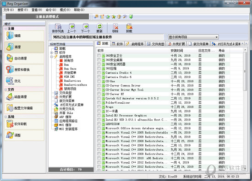This screenshot has height=181, width=252.
Task: Open the 模式 menu
Action: [65, 10]
